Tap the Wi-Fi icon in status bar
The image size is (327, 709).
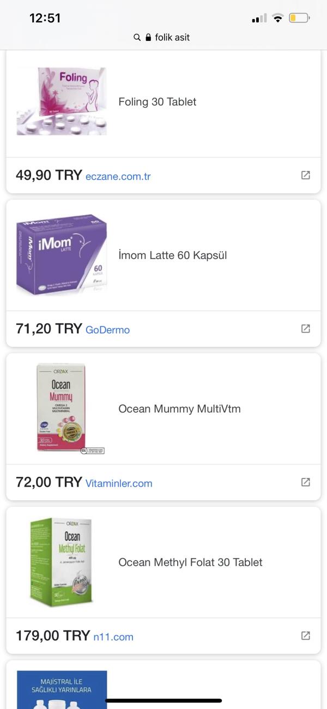click(278, 18)
